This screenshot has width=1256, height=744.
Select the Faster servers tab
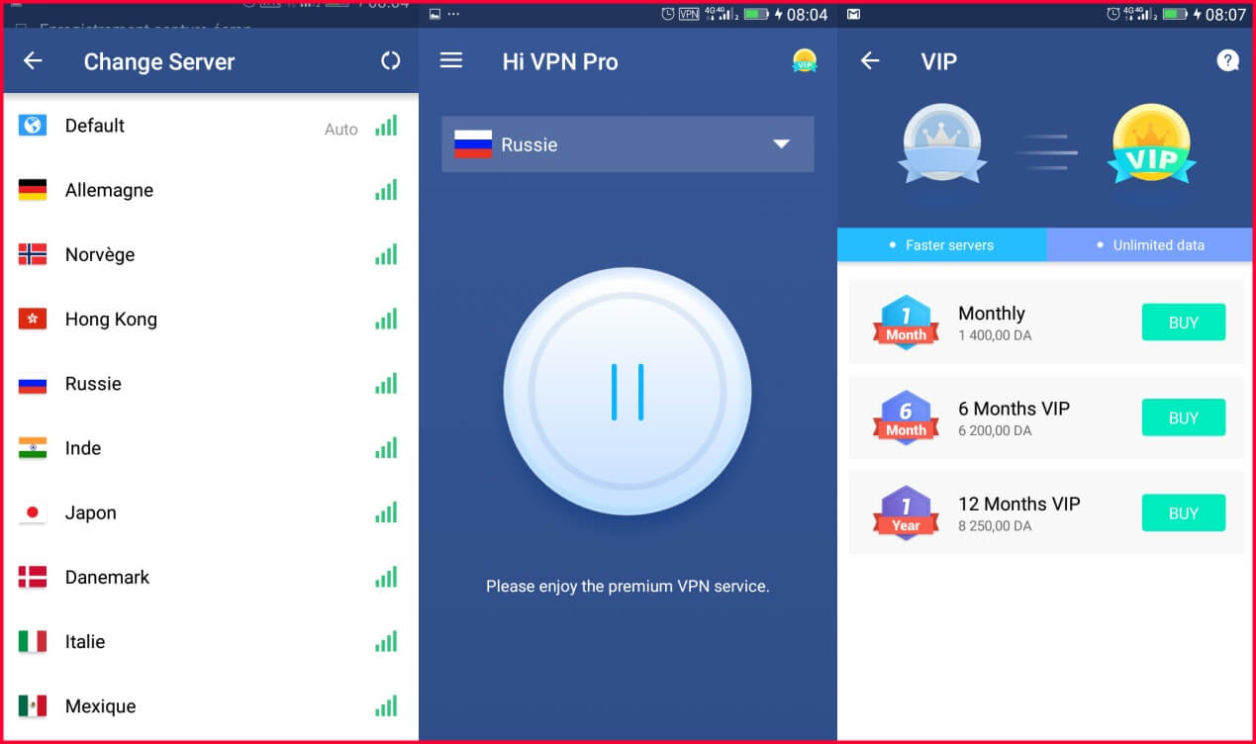pos(941,244)
